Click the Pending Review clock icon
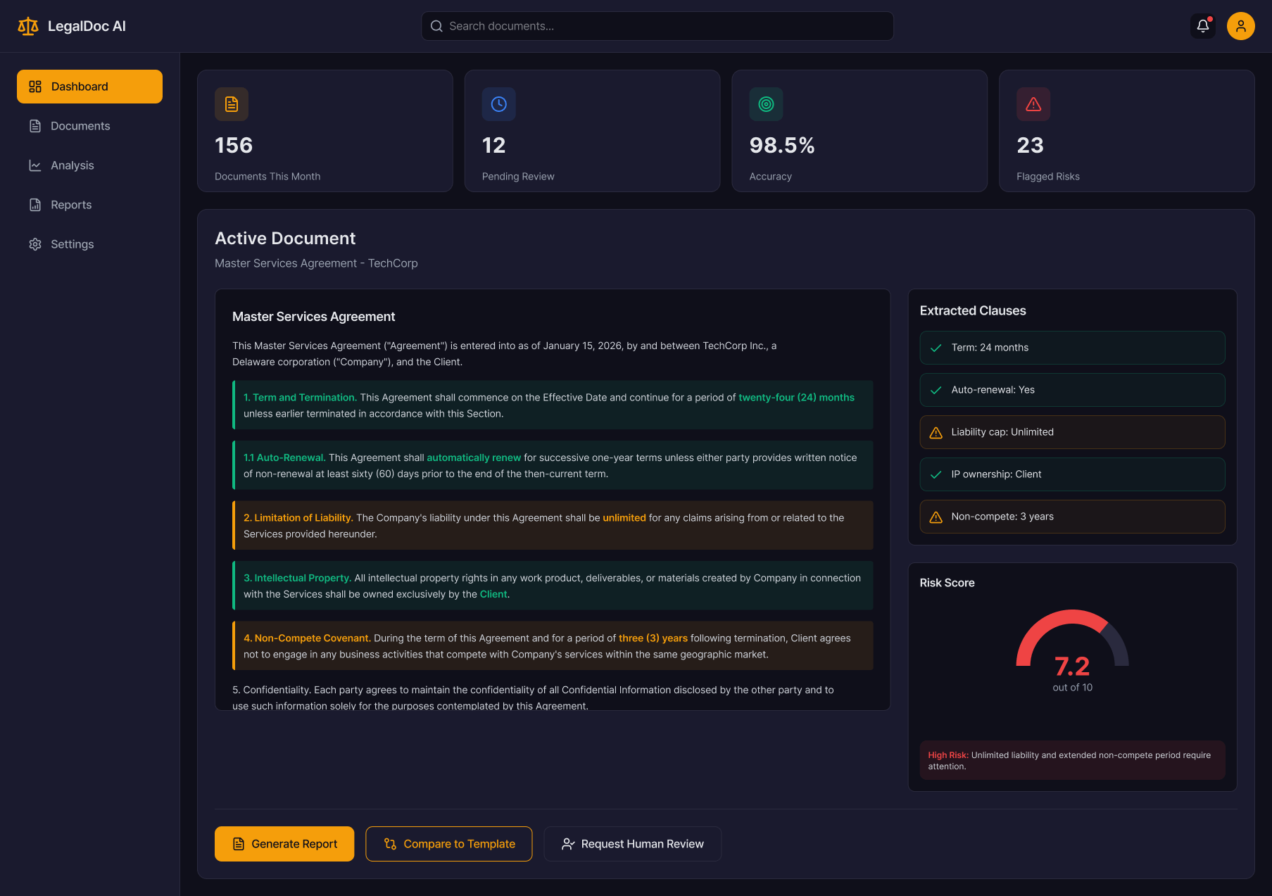The height and width of the screenshot is (896, 1272). pyautogui.click(x=498, y=104)
